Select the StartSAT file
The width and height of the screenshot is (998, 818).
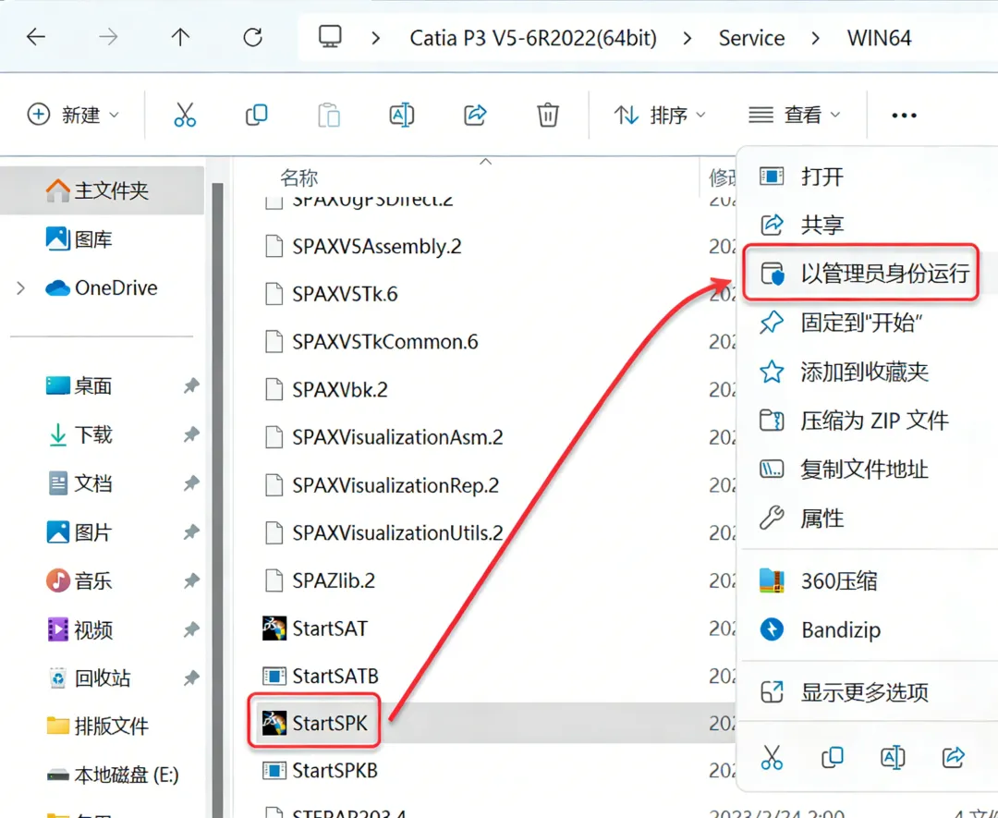[315, 629]
